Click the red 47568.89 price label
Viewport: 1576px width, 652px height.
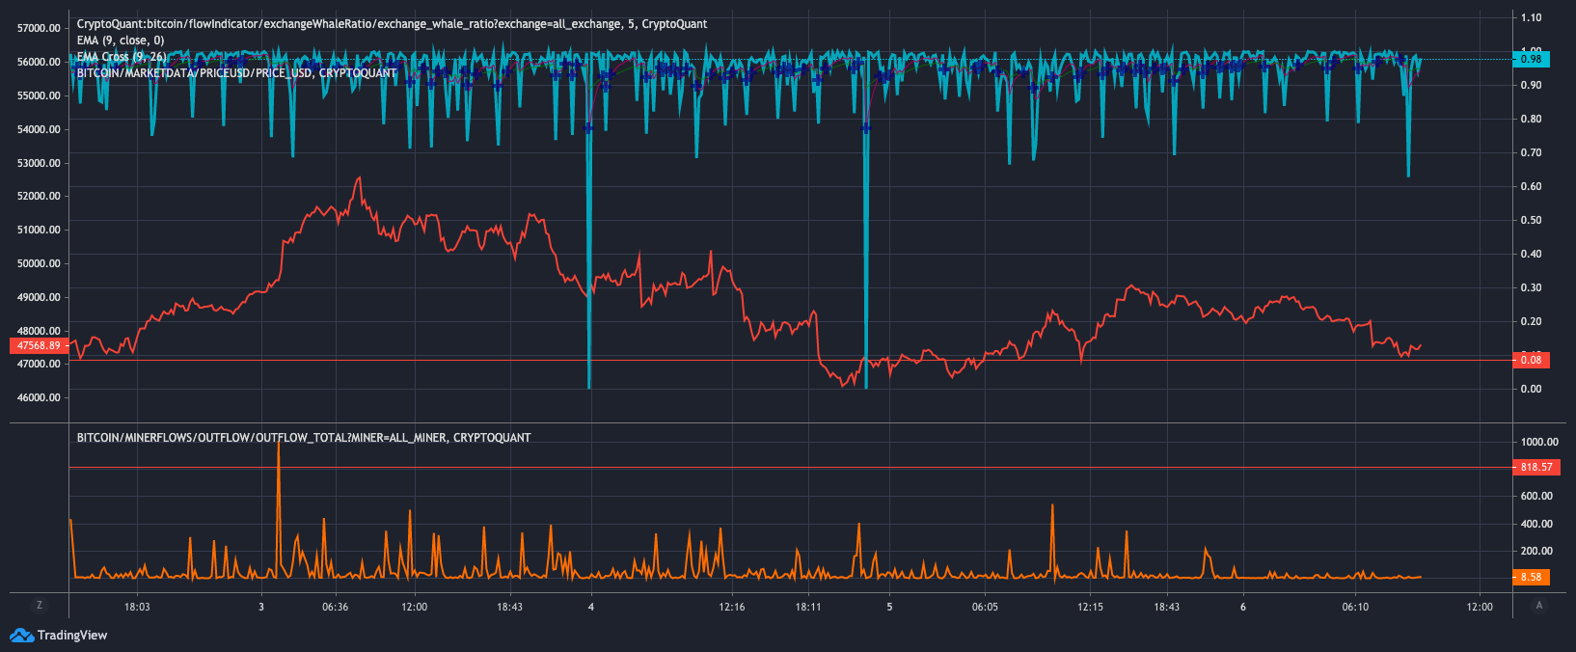38,345
